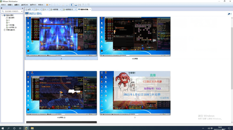233x130 pixels.
Task: Toggle the 中 input method indicator
Action: 212,128
